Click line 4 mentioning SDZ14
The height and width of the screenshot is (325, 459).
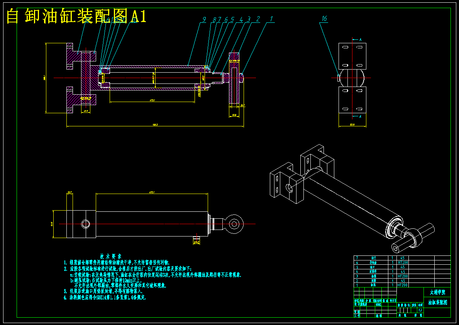105,297
